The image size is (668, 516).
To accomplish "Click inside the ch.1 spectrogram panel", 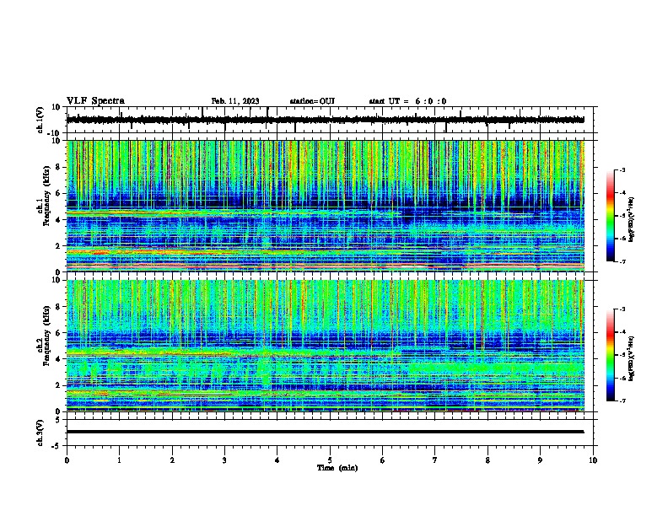I will coord(326,206).
